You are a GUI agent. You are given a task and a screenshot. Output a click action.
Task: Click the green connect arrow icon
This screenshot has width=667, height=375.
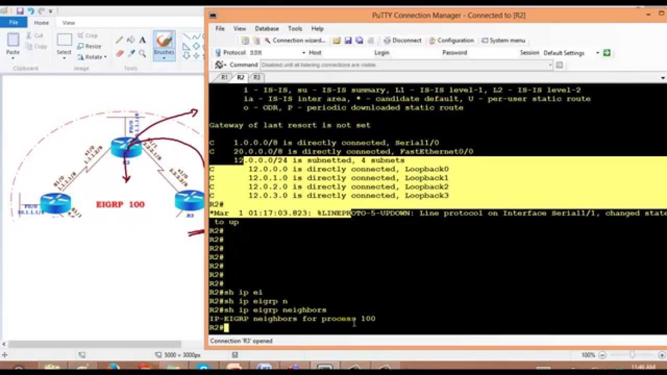(x=607, y=53)
